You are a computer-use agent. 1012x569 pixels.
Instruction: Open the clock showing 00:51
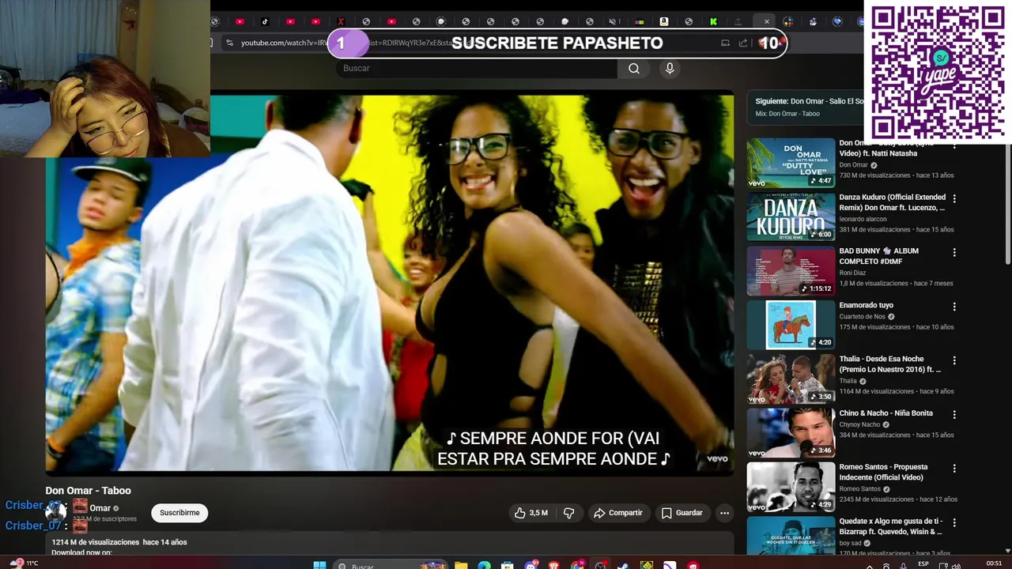click(x=994, y=563)
